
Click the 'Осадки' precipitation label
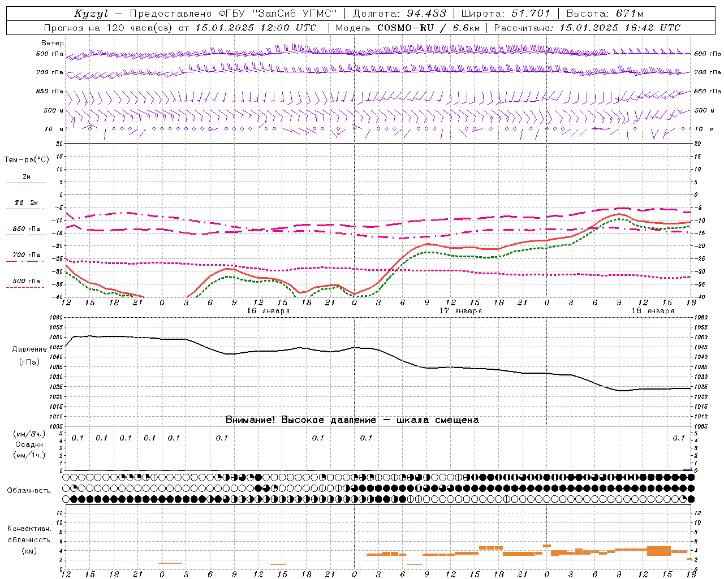click(29, 444)
